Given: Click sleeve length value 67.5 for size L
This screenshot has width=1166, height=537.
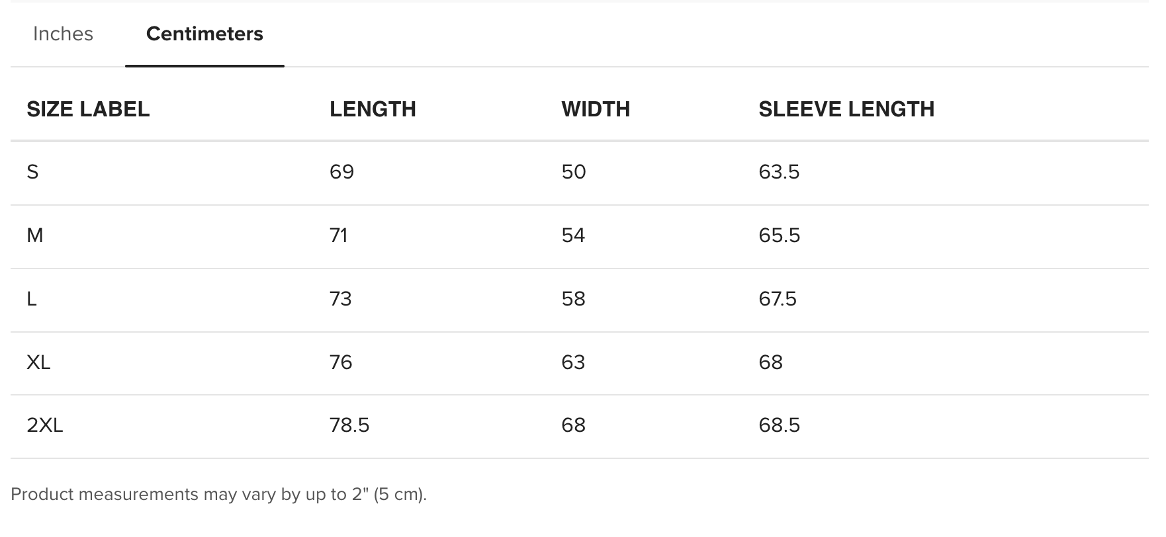Looking at the screenshot, I should (x=778, y=299).
